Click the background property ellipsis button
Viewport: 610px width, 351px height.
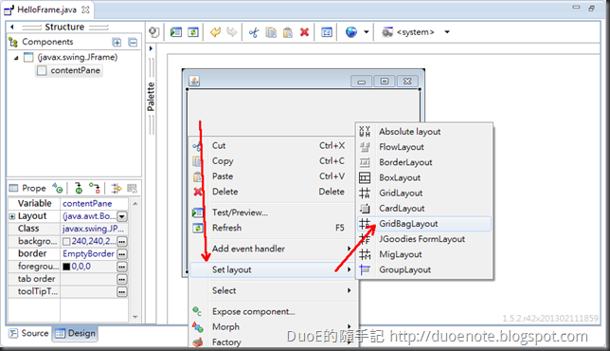122,242
